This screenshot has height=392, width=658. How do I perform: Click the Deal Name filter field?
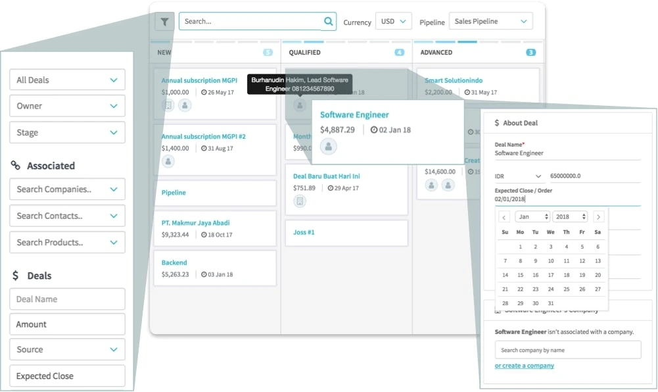click(x=67, y=299)
